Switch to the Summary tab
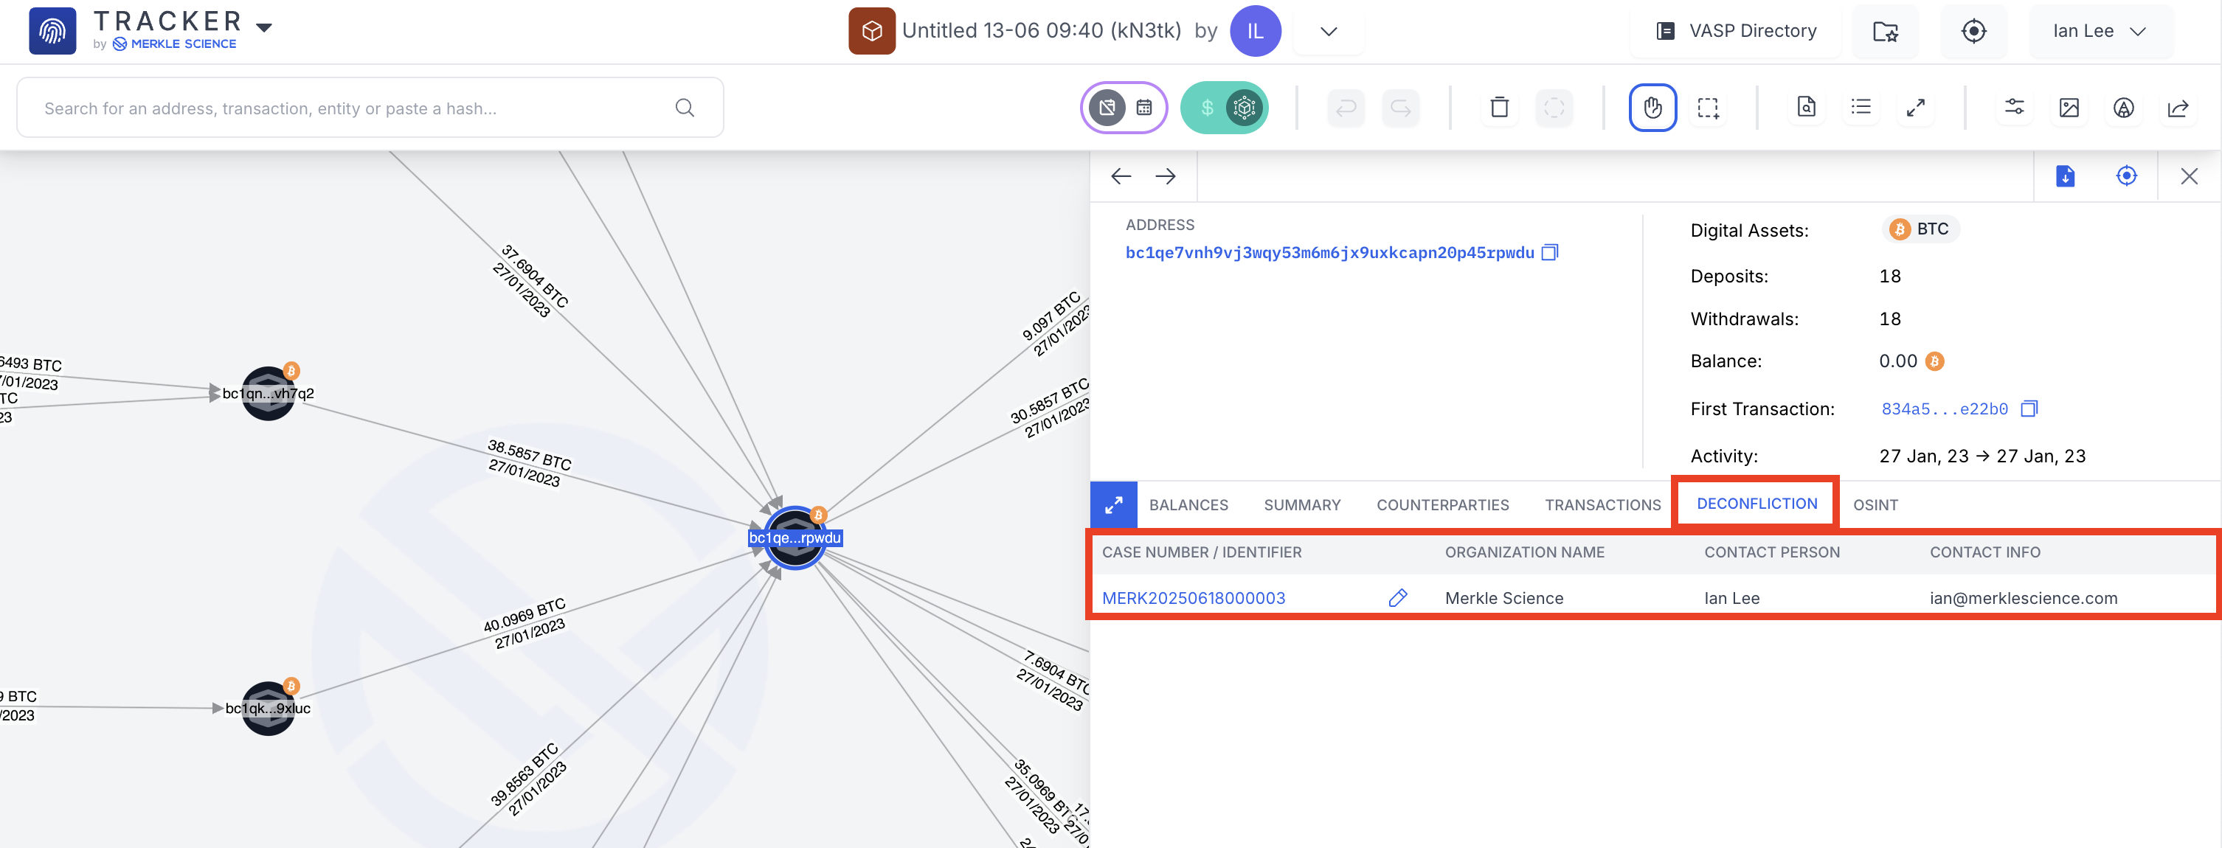Viewport: 2222px width, 848px height. coord(1301,505)
